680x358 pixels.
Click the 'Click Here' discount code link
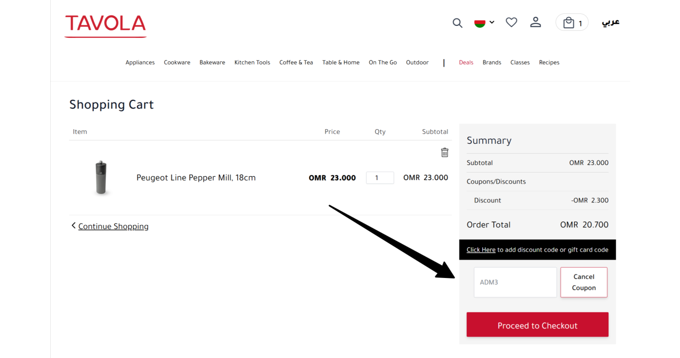click(481, 250)
